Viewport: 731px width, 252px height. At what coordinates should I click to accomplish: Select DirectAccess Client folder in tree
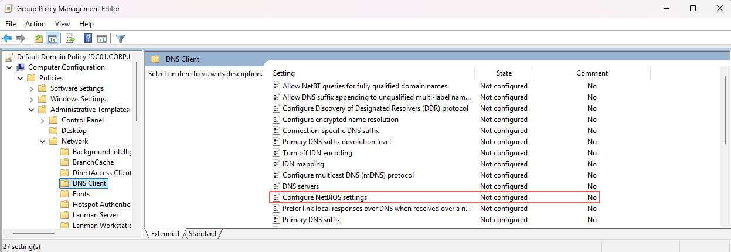(102, 173)
